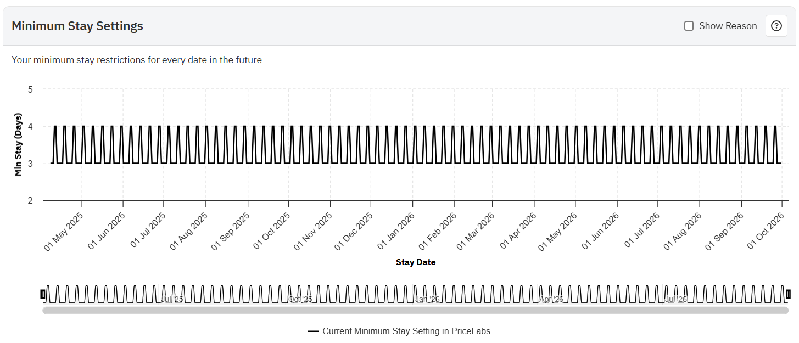Open the help question mark icon

(x=776, y=26)
